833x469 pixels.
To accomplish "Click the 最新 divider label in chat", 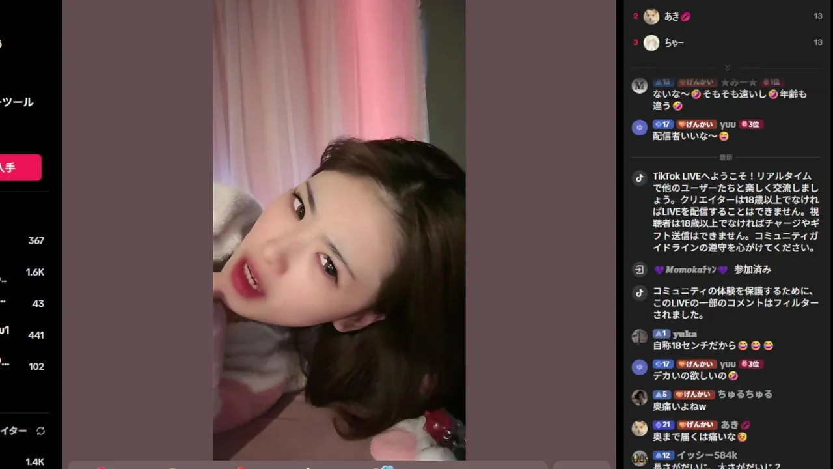I will (x=726, y=158).
